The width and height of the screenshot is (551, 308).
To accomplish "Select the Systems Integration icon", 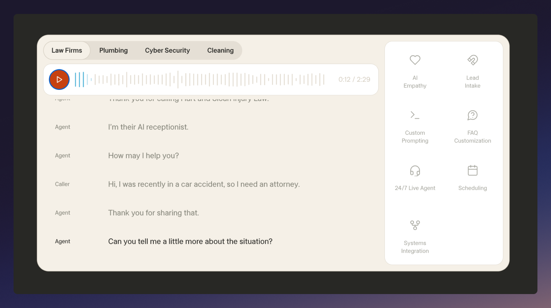I will tap(415, 225).
